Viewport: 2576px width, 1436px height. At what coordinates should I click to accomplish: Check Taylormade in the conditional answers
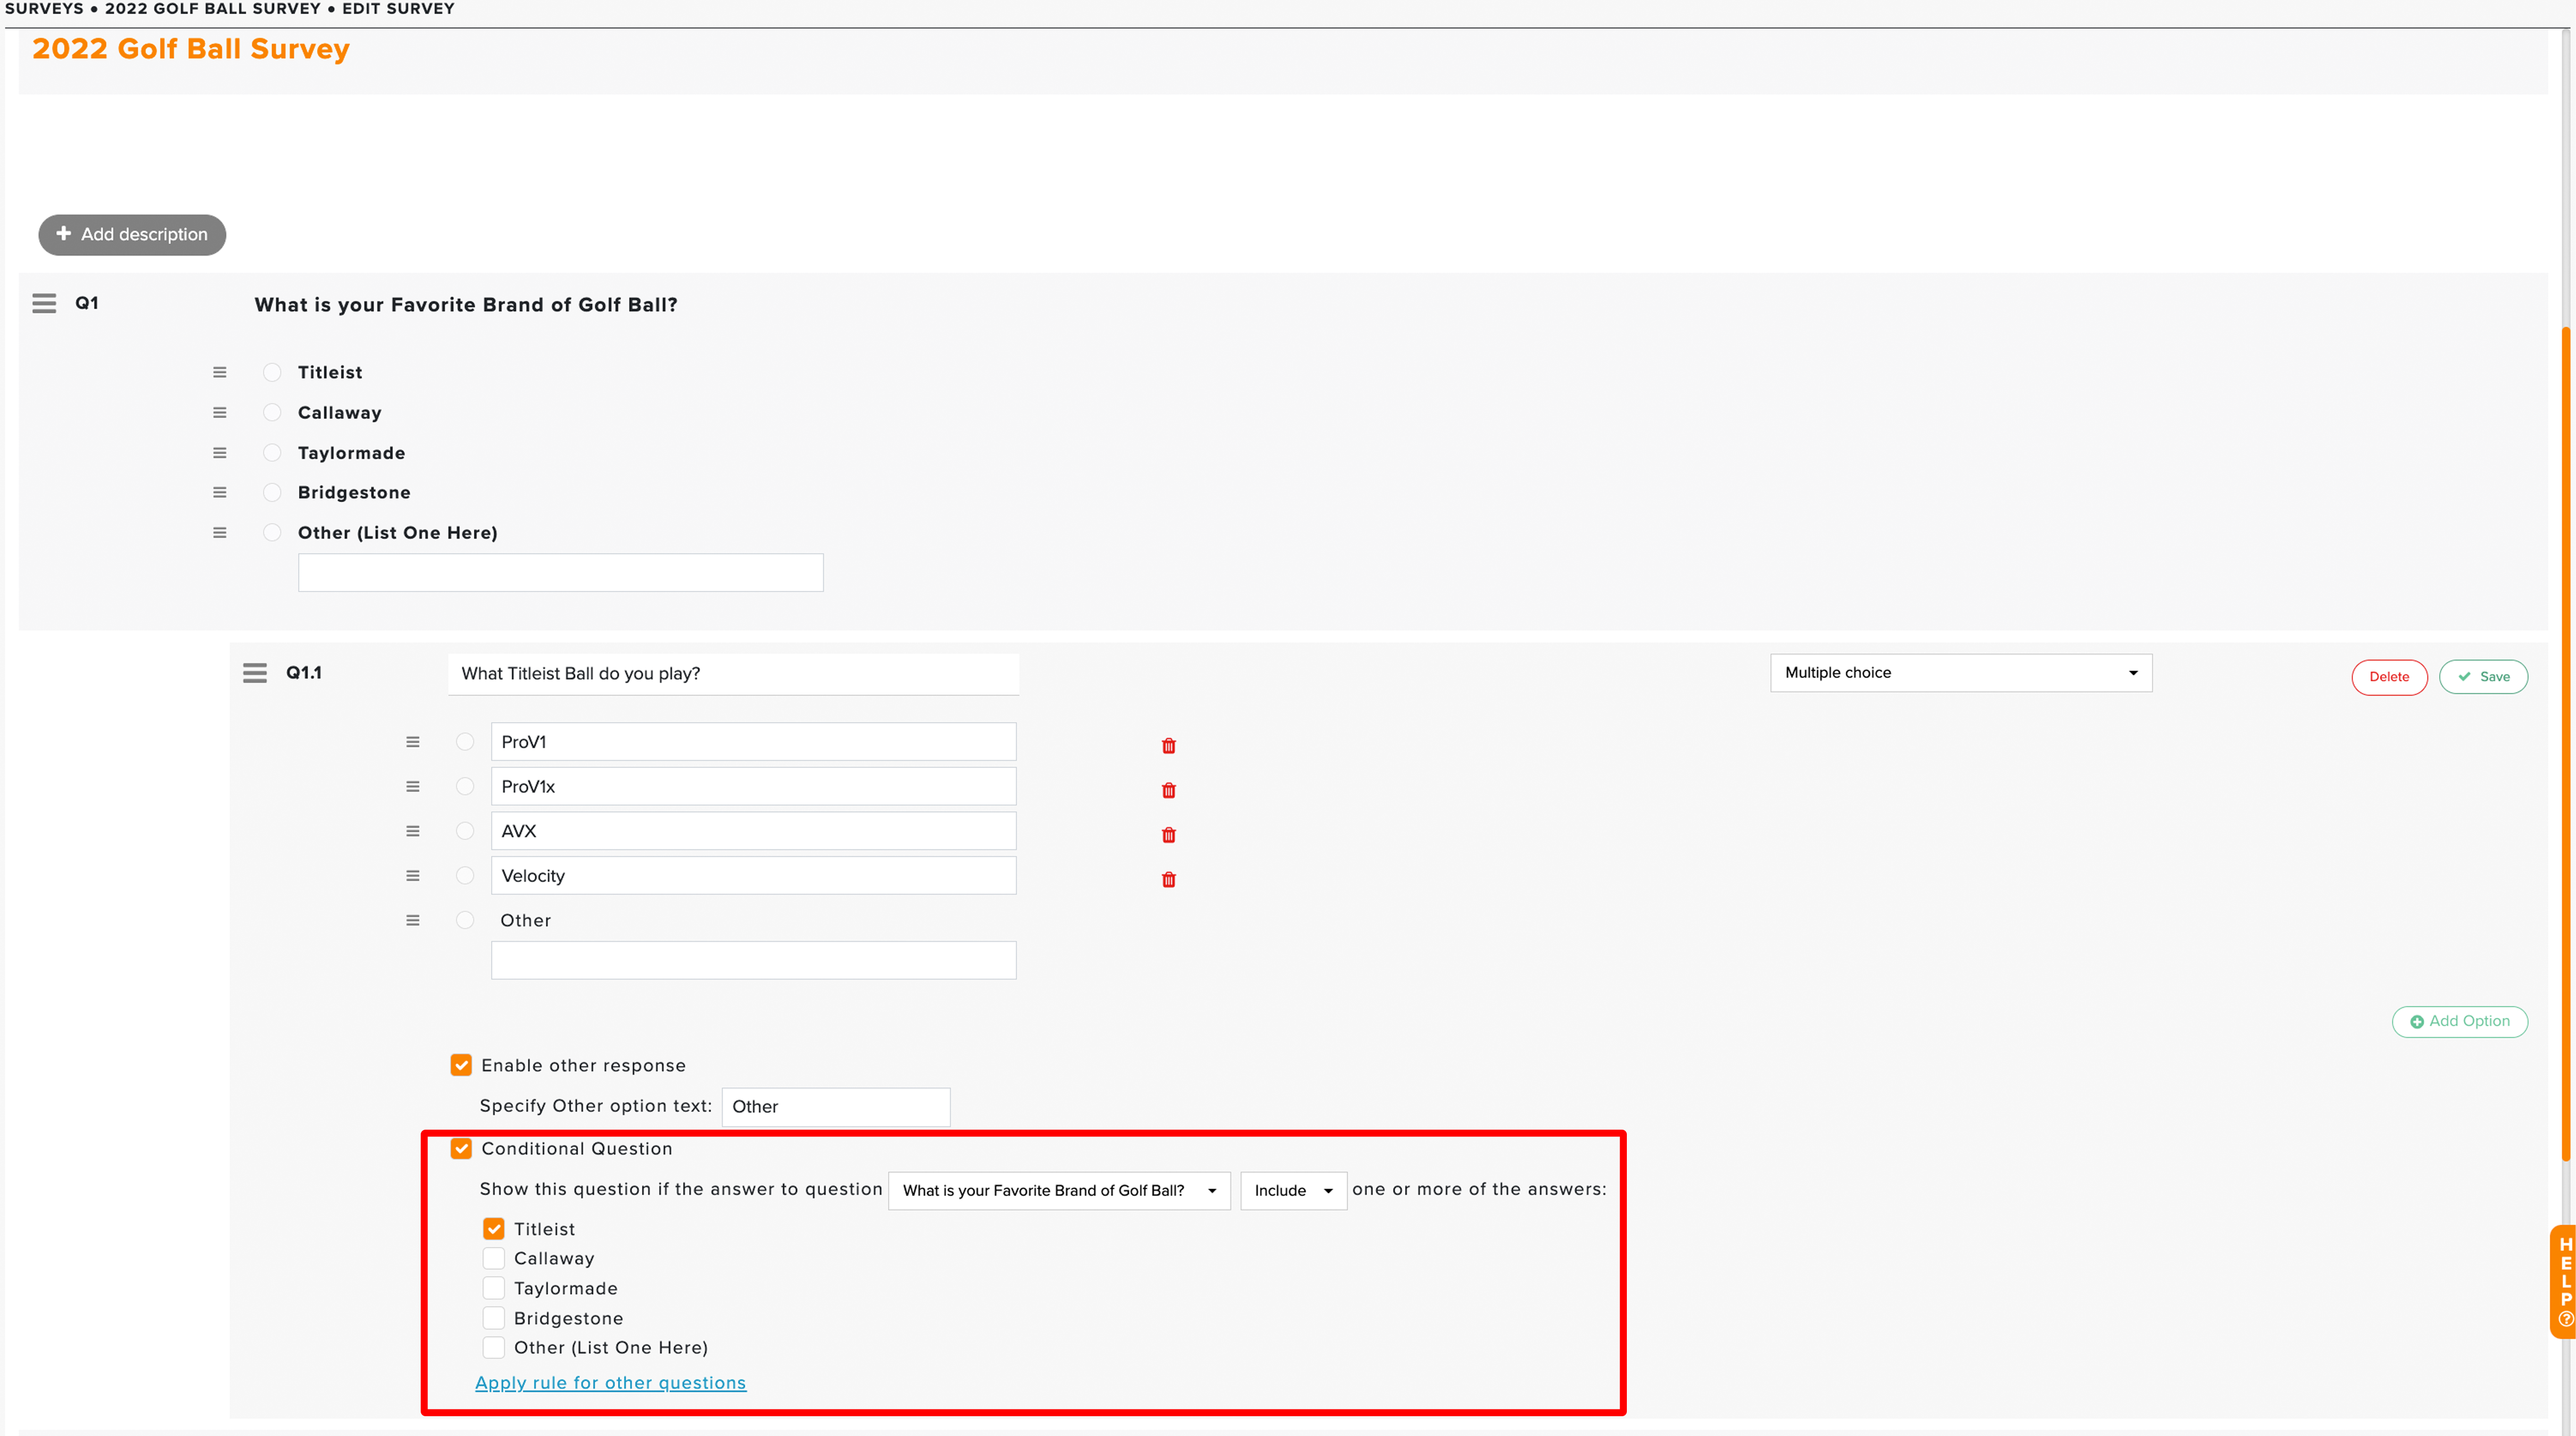click(494, 1288)
